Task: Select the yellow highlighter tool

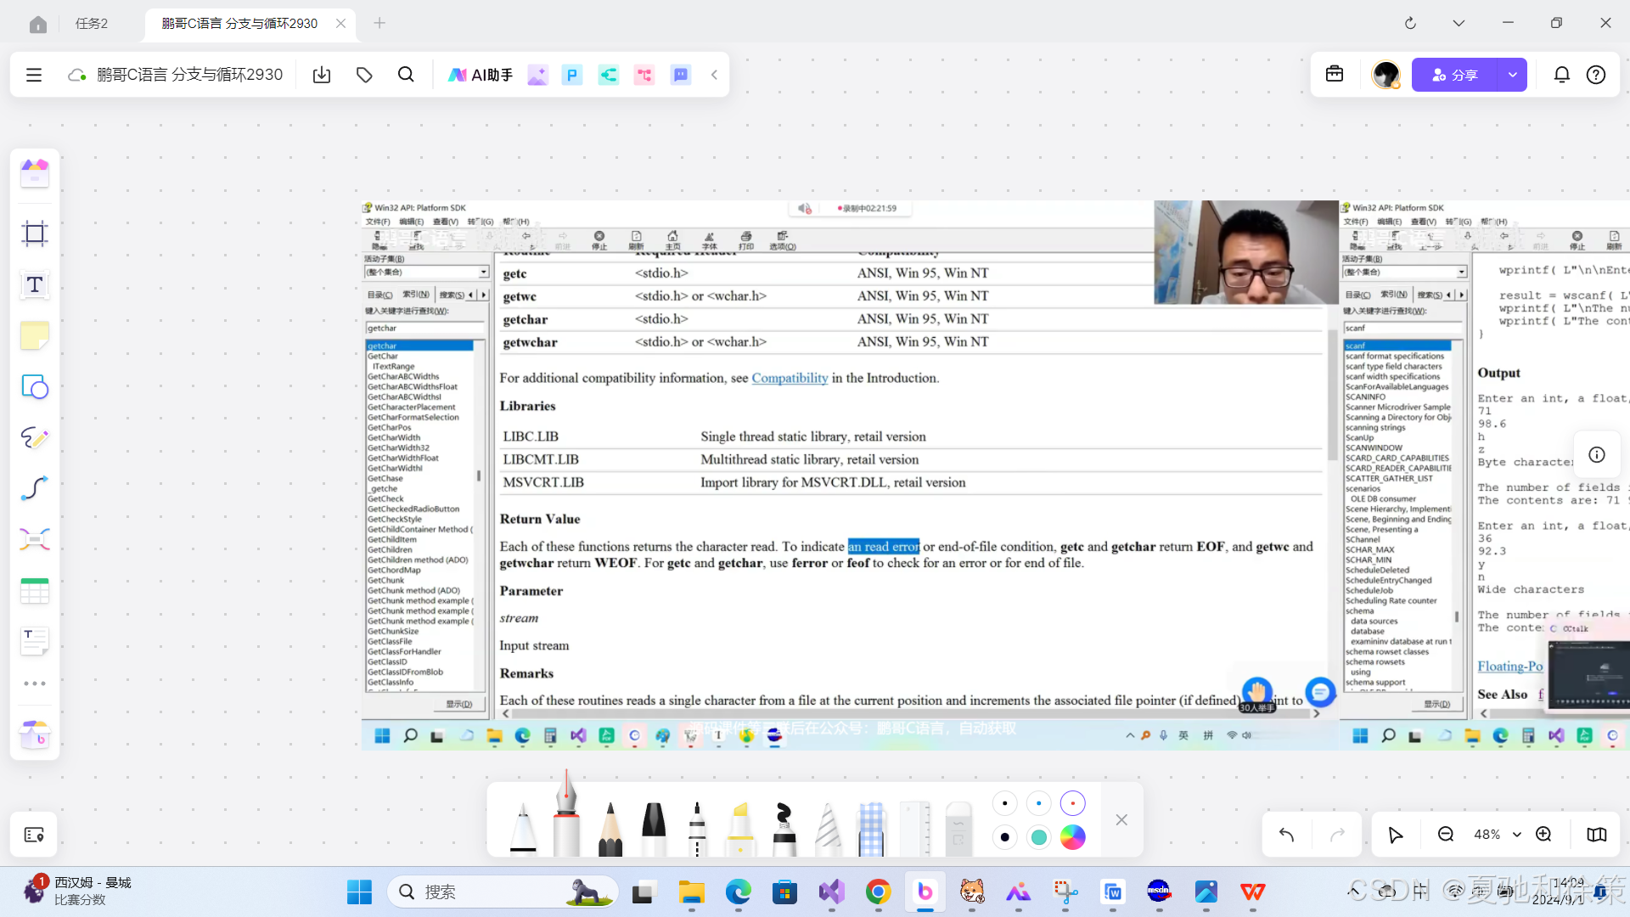Action: (x=740, y=828)
